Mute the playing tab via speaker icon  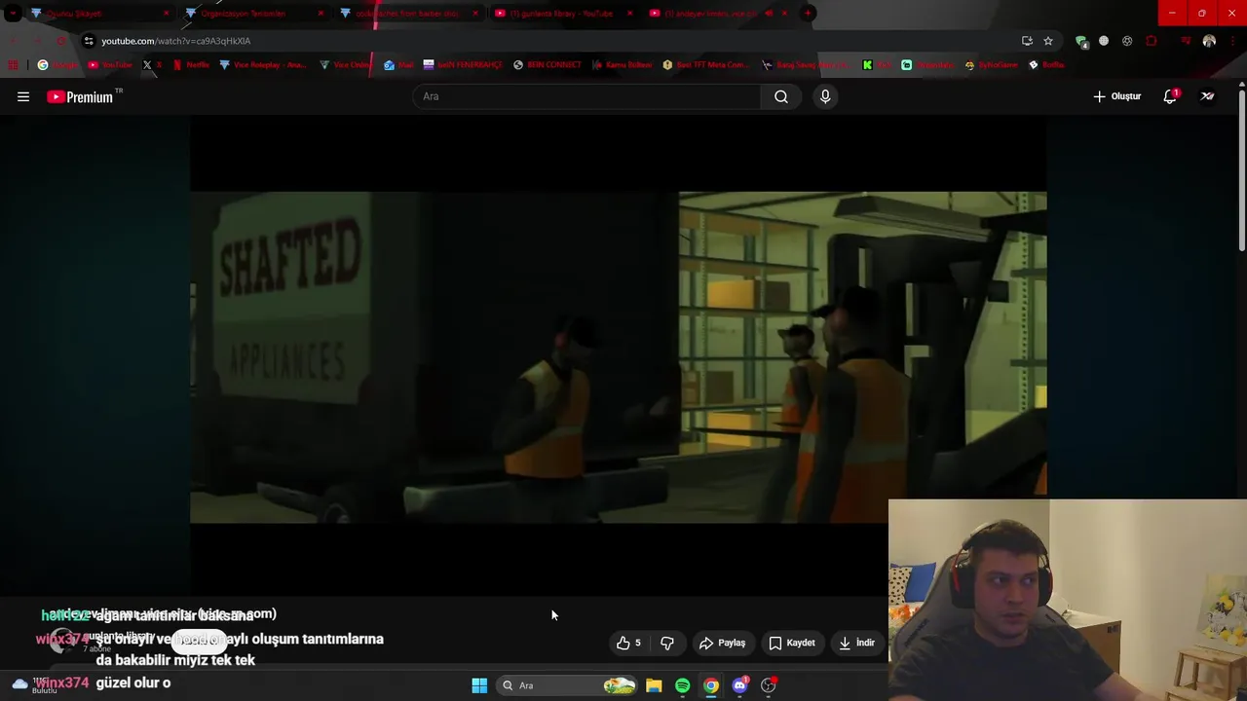(769, 14)
